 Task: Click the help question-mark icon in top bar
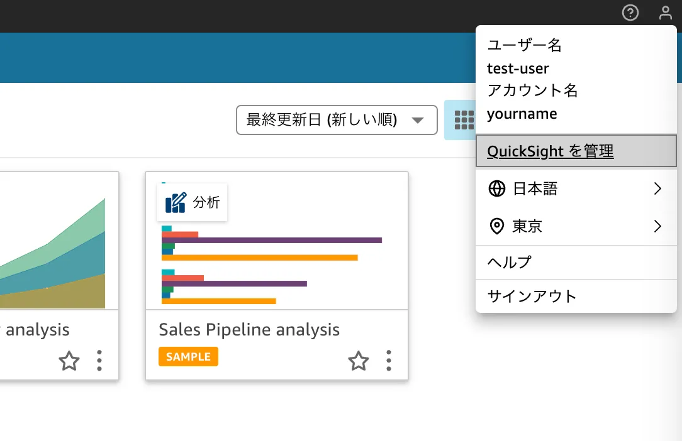pos(630,13)
